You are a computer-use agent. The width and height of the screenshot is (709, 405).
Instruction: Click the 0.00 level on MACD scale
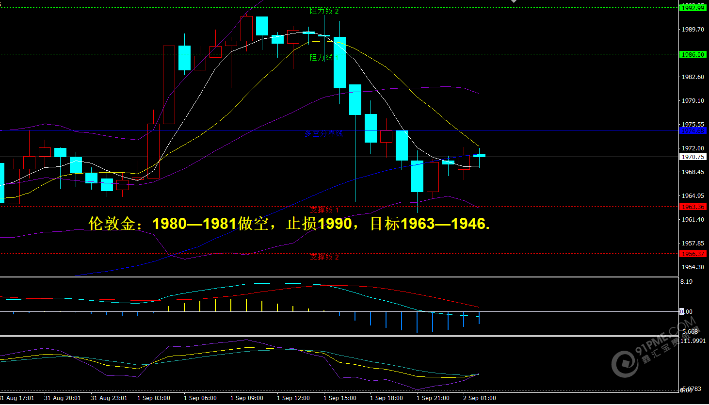pos(686,312)
